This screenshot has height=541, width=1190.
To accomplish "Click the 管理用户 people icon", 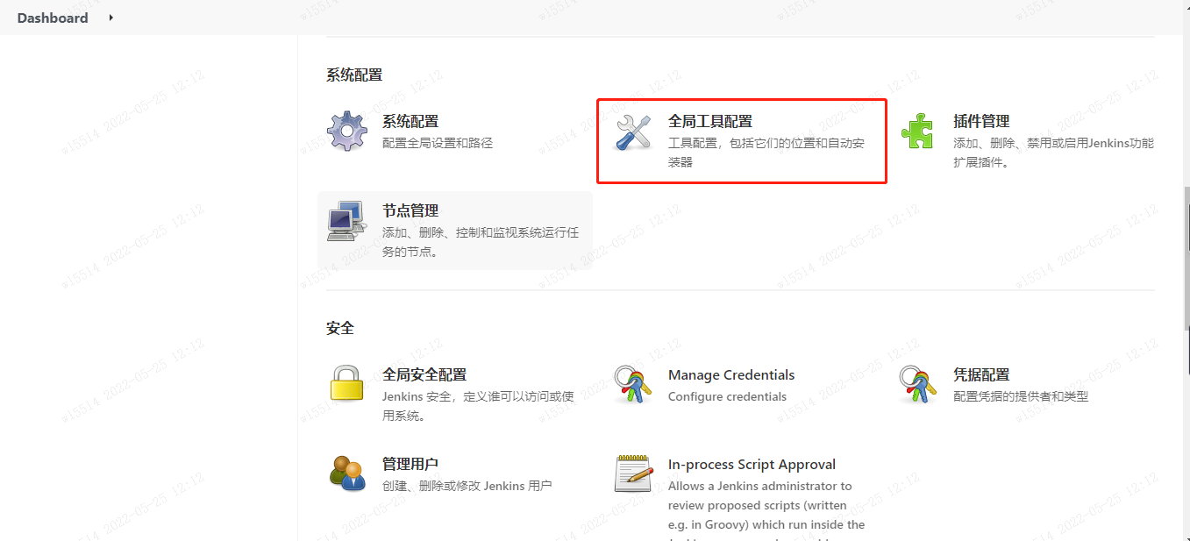I will click(347, 473).
